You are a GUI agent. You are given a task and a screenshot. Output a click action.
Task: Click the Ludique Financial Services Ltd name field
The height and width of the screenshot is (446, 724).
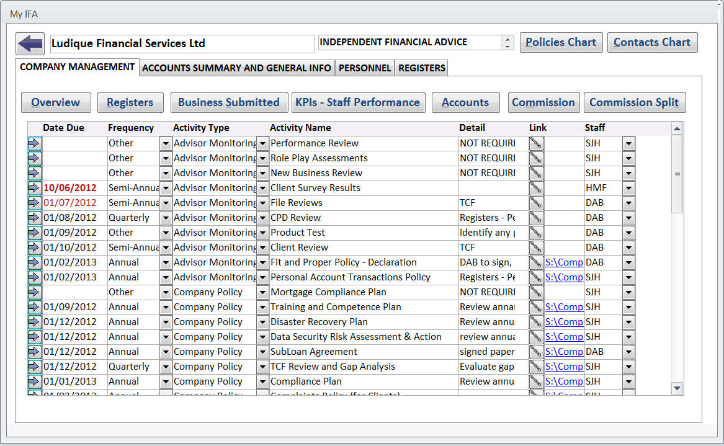click(182, 43)
